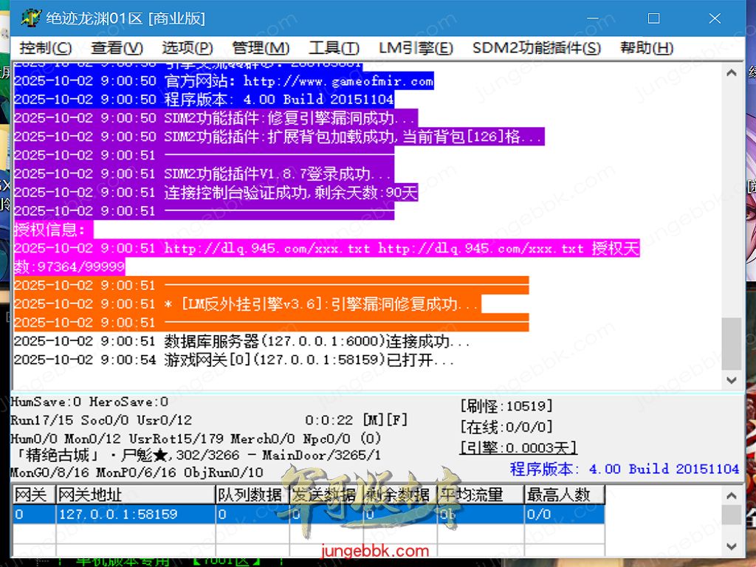Image resolution: width=756 pixels, height=567 pixels.
Task: Open the SDM2功能插件(S) menu
Action: point(537,48)
